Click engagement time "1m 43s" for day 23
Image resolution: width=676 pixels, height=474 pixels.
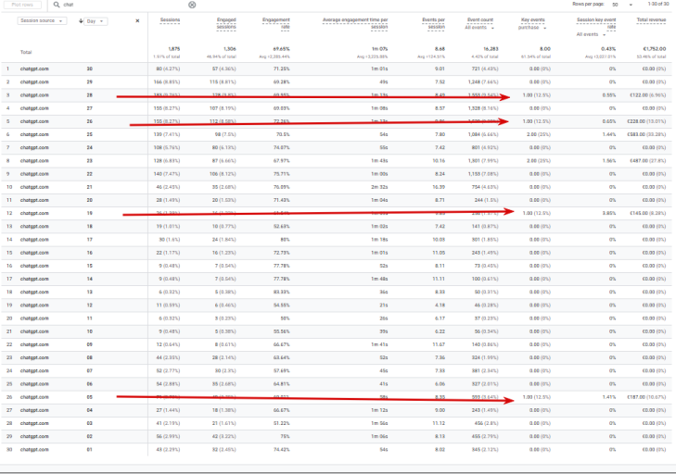pos(381,161)
